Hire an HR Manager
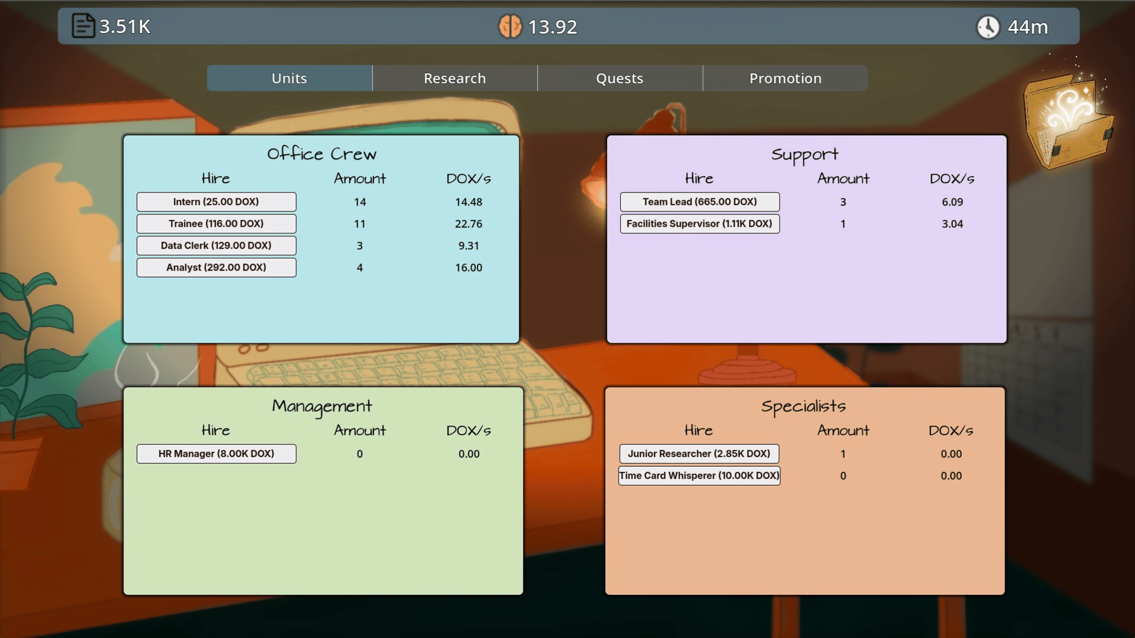The height and width of the screenshot is (638, 1135). (216, 454)
